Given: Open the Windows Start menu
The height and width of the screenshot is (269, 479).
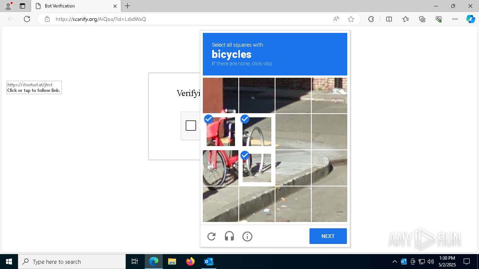Looking at the screenshot, I should coord(9,262).
